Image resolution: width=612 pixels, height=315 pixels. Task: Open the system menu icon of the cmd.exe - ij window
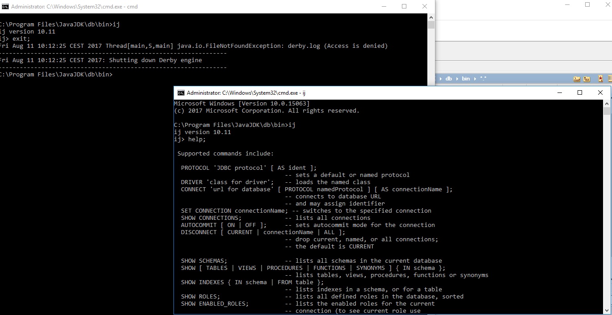[x=181, y=93]
